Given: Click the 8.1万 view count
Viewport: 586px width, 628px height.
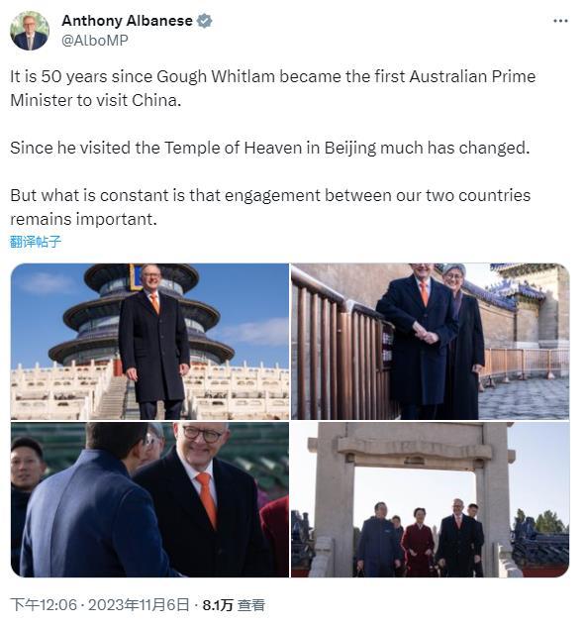Looking at the screenshot, I should click(218, 605).
